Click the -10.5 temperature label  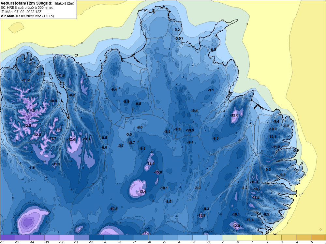pyautogui.click(x=190, y=130)
